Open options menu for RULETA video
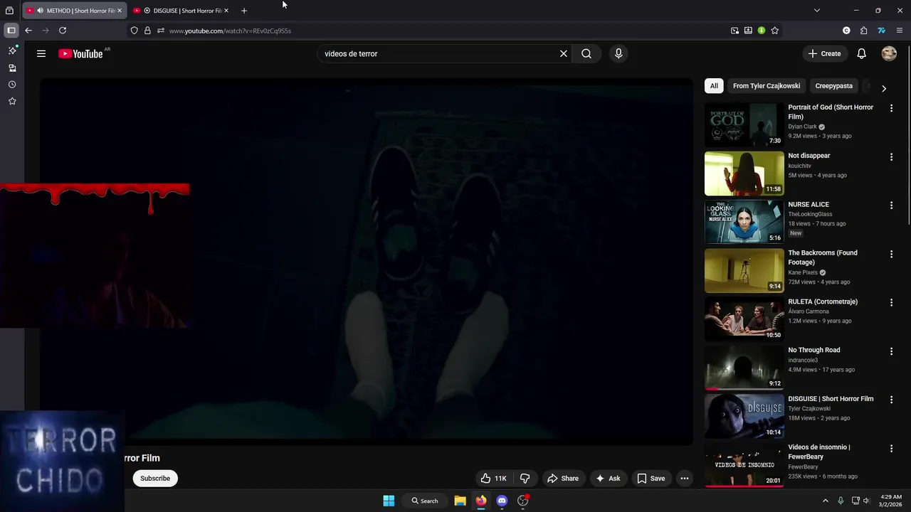Image resolution: width=911 pixels, height=512 pixels. click(891, 302)
